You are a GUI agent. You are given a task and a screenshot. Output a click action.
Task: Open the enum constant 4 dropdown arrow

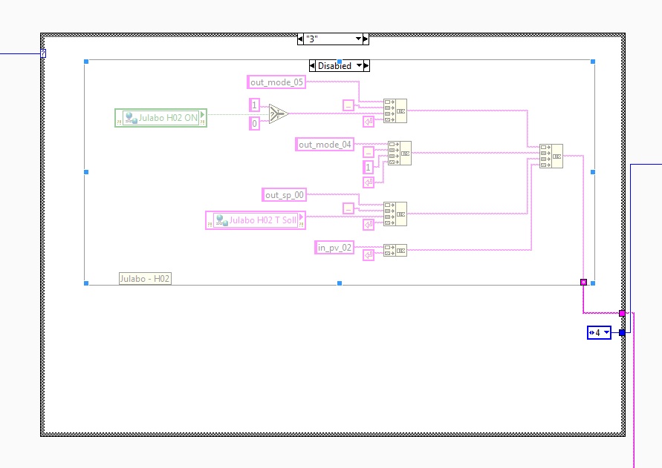pyautogui.click(x=606, y=333)
